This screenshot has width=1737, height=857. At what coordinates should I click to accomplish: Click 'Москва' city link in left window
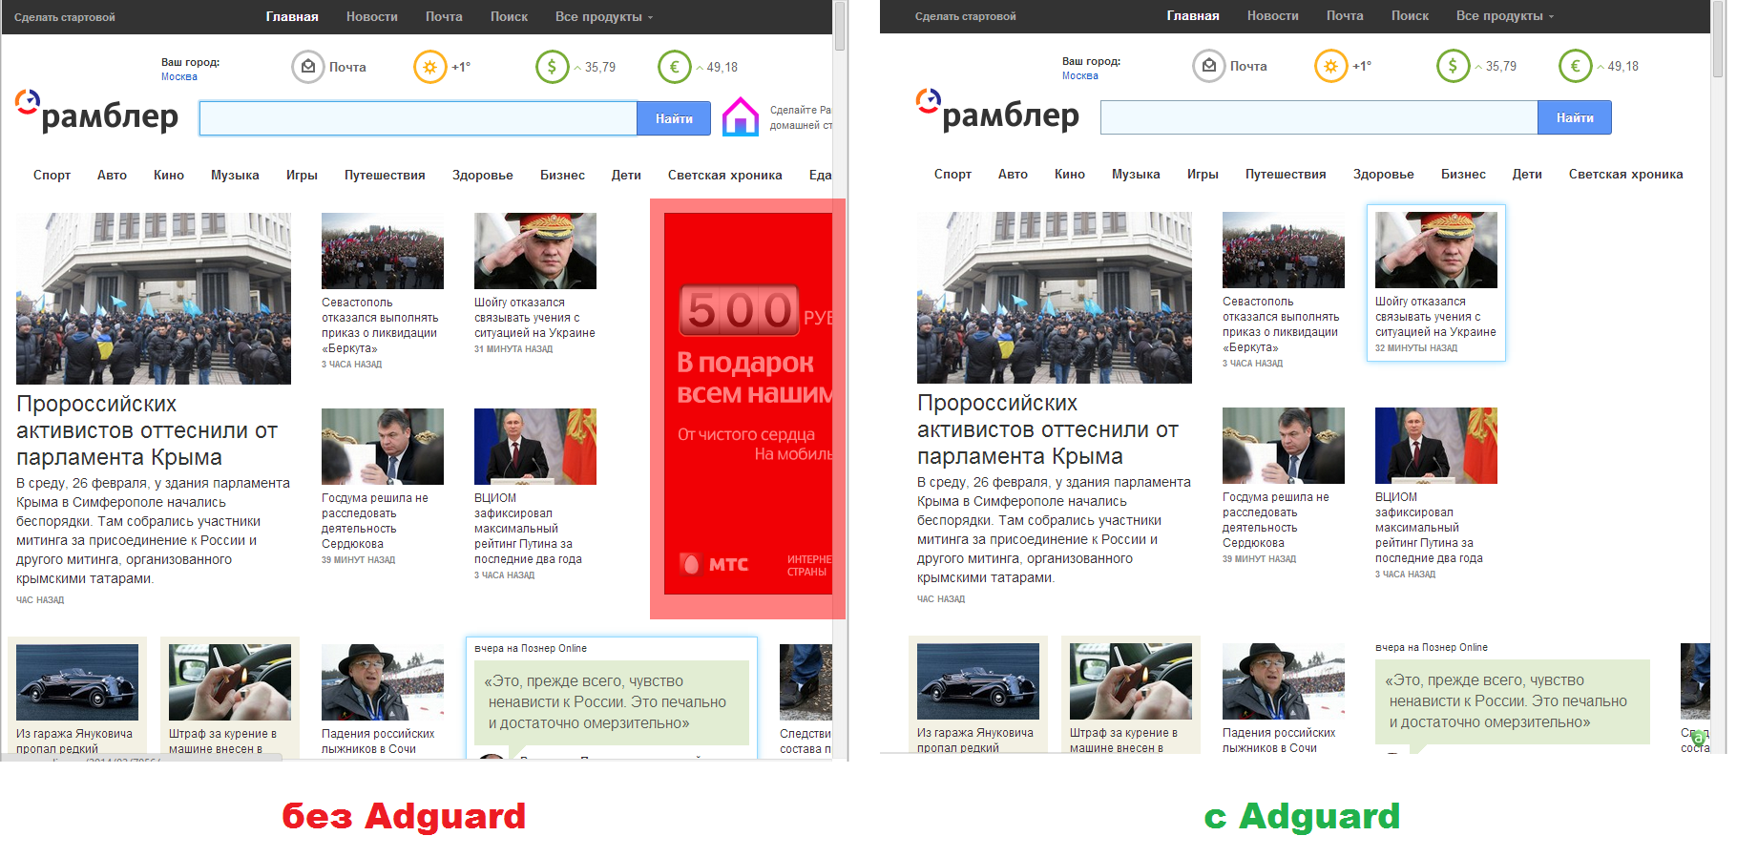179,77
